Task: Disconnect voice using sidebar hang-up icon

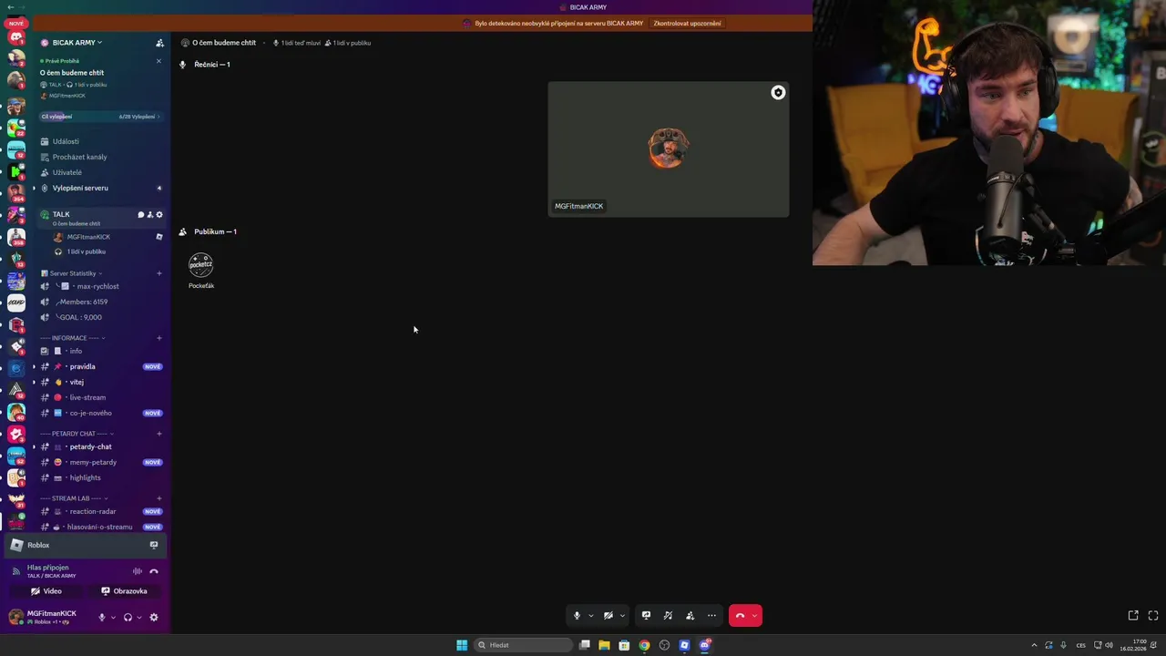Action: (x=154, y=571)
